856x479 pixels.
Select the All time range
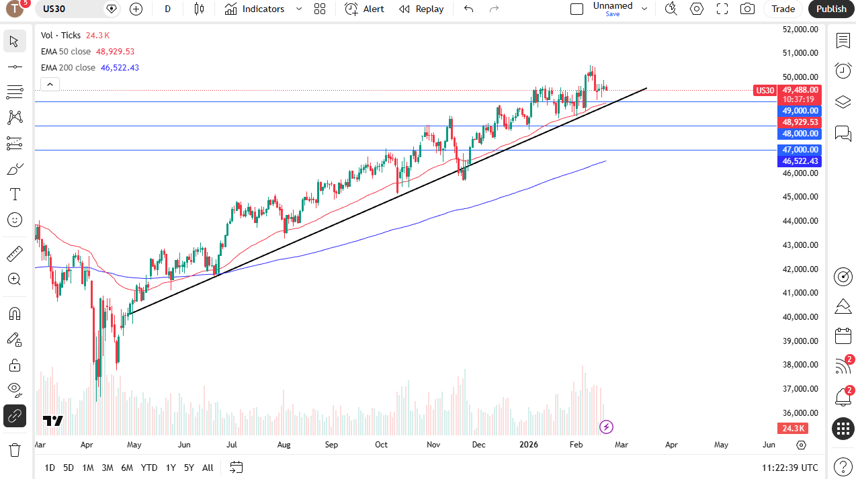[208, 468]
